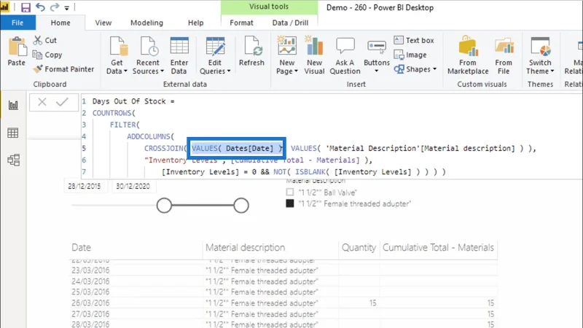Image resolution: width=583 pixels, height=328 pixels.
Task: Switch to Report view in sidebar
Action: tap(13, 105)
